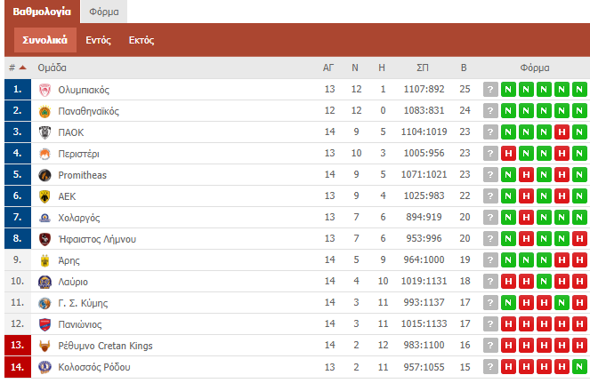Select the Εκτός sub-tab
This screenshot has height=383, width=590.
click(141, 40)
